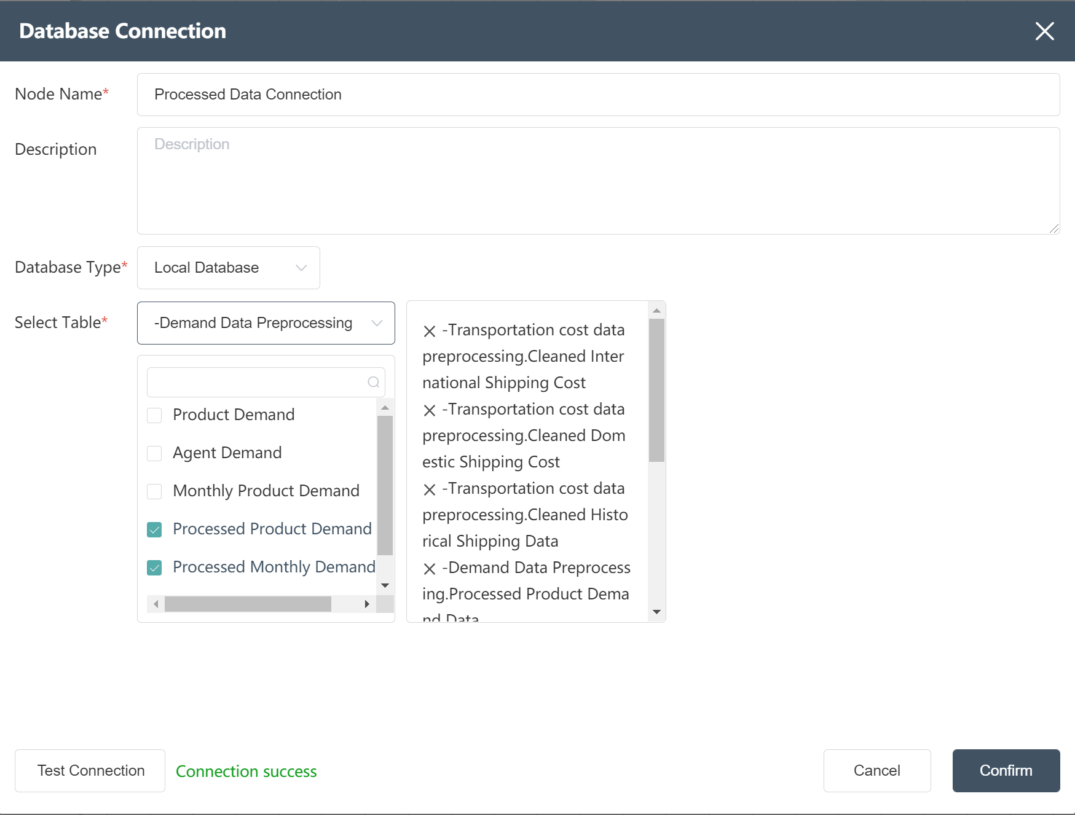Open the Select Table dropdown
This screenshot has width=1075, height=815.
pyautogui.click(x=266, y=323)
